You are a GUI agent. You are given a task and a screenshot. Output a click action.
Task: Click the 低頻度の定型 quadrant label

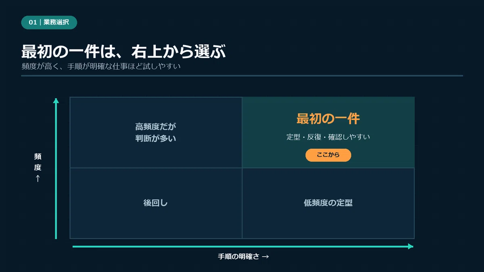tap(328, 203)
